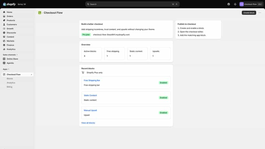Screen dimensions: 265x149
Task: Click the green Checkout Flow header icon
Action: 40,13
